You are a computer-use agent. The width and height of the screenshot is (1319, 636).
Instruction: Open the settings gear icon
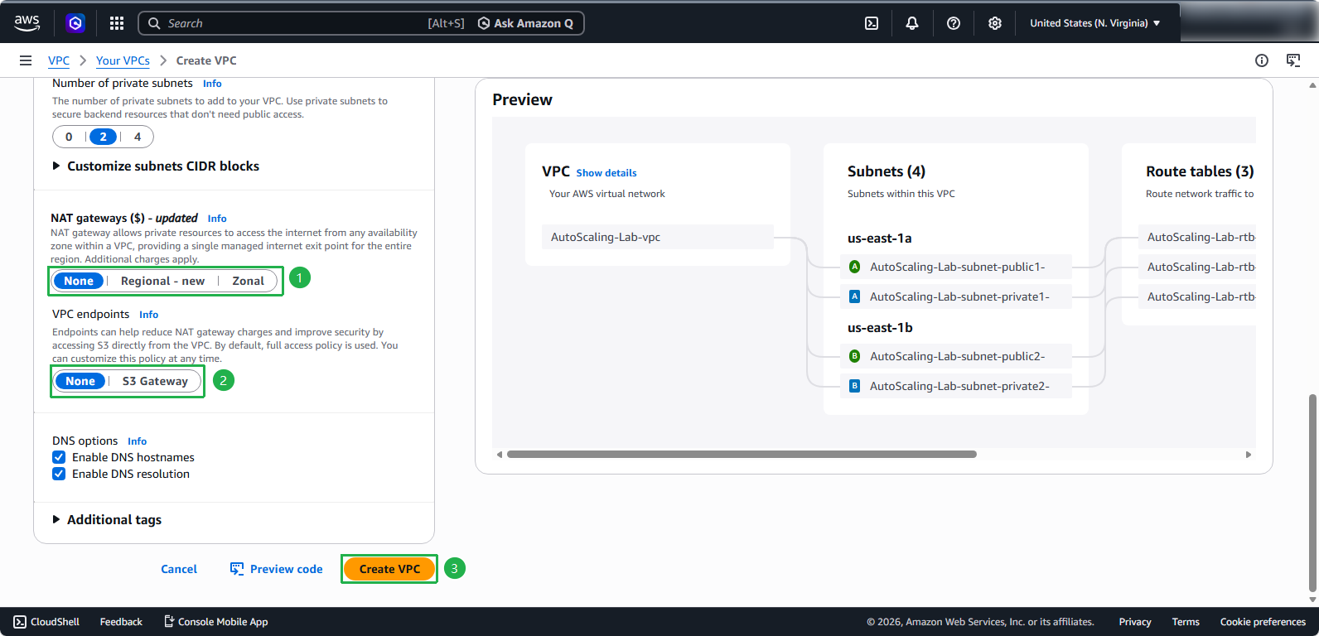click(995, 23)
